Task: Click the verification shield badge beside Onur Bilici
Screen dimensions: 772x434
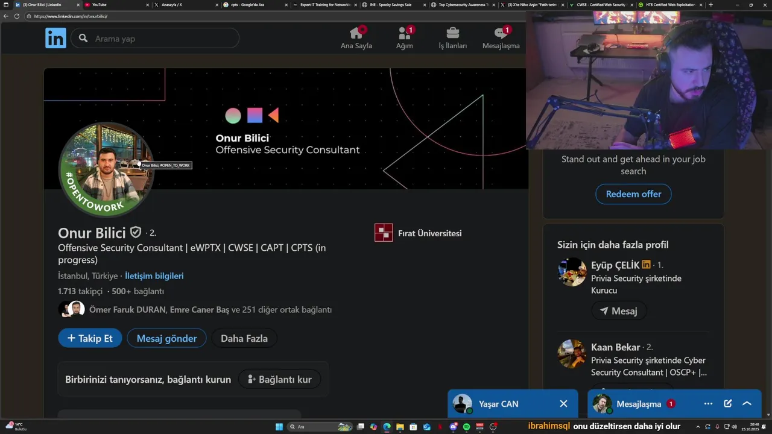Action: tap(136, 232)
